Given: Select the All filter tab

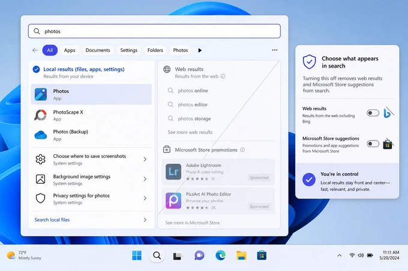Looking at the screenshot, I should [50, 50].
